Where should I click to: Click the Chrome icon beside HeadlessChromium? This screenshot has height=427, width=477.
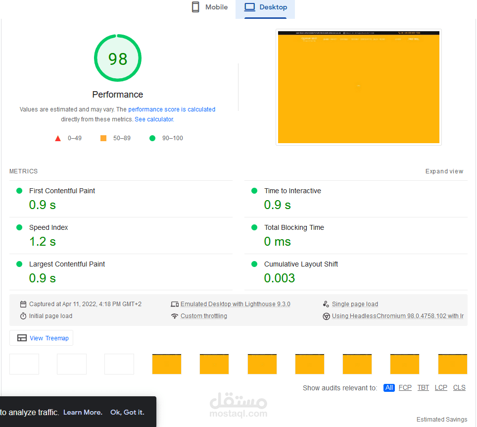[x=326, y=316]
